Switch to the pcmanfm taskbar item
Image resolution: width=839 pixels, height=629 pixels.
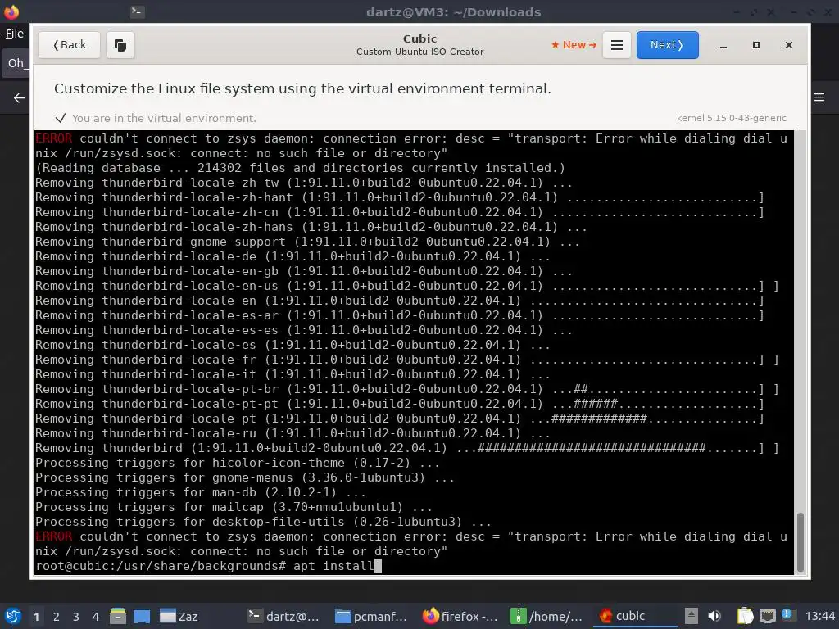point(371,616)
